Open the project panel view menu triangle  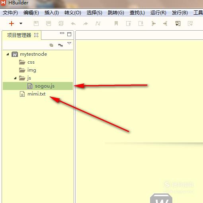pyautogui.click(x=69, y=43)
